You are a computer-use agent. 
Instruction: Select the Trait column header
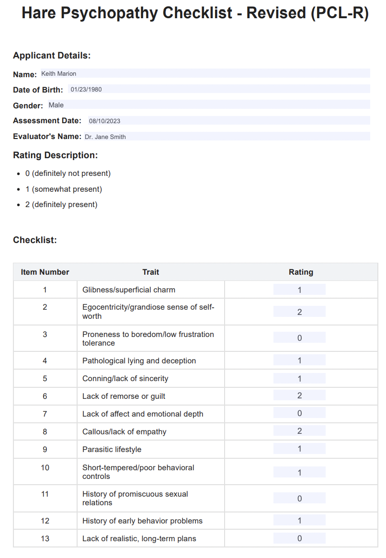(x=150, y=272)
